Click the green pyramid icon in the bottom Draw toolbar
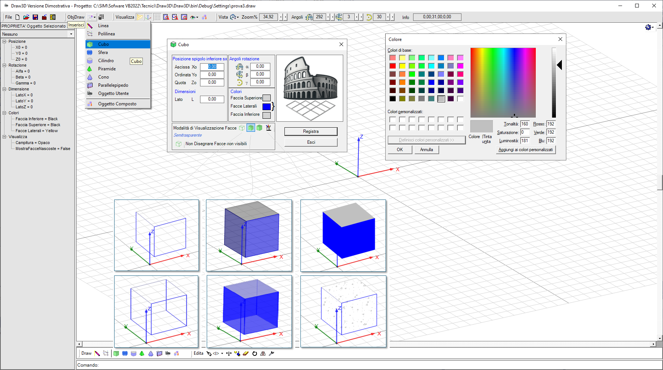 tap(142, 354)
